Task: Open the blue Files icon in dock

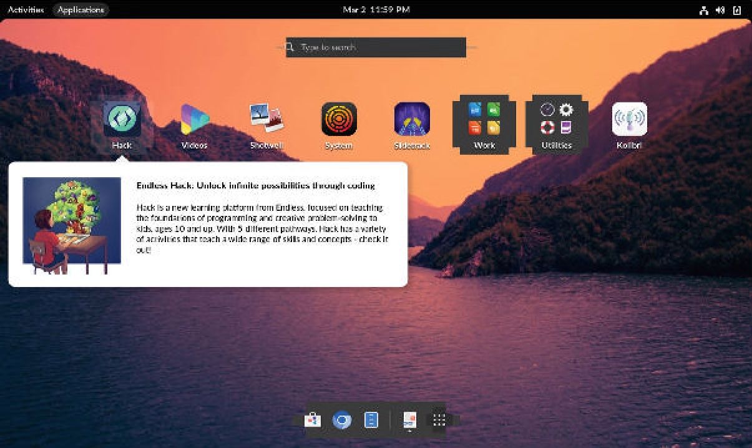Action: (x=371, y=420)
